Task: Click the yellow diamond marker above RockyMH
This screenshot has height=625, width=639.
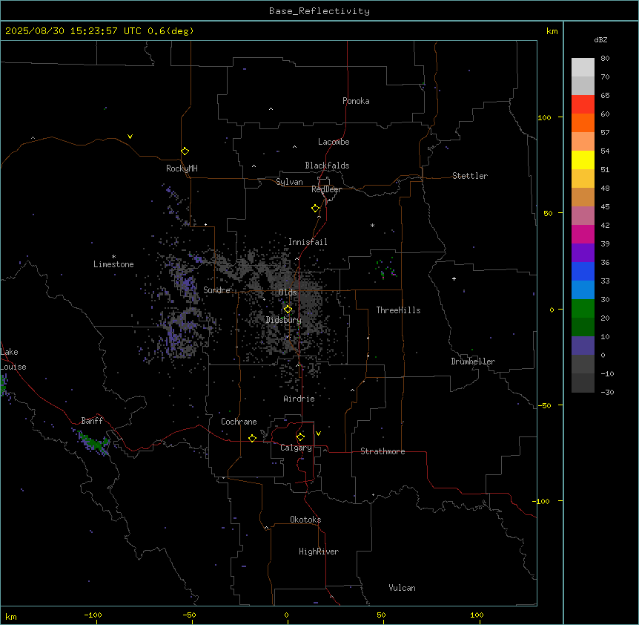Action: tap(185, 151)
